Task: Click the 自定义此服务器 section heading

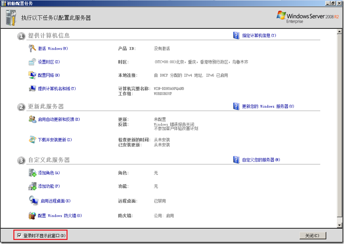Action: point(49,160)
